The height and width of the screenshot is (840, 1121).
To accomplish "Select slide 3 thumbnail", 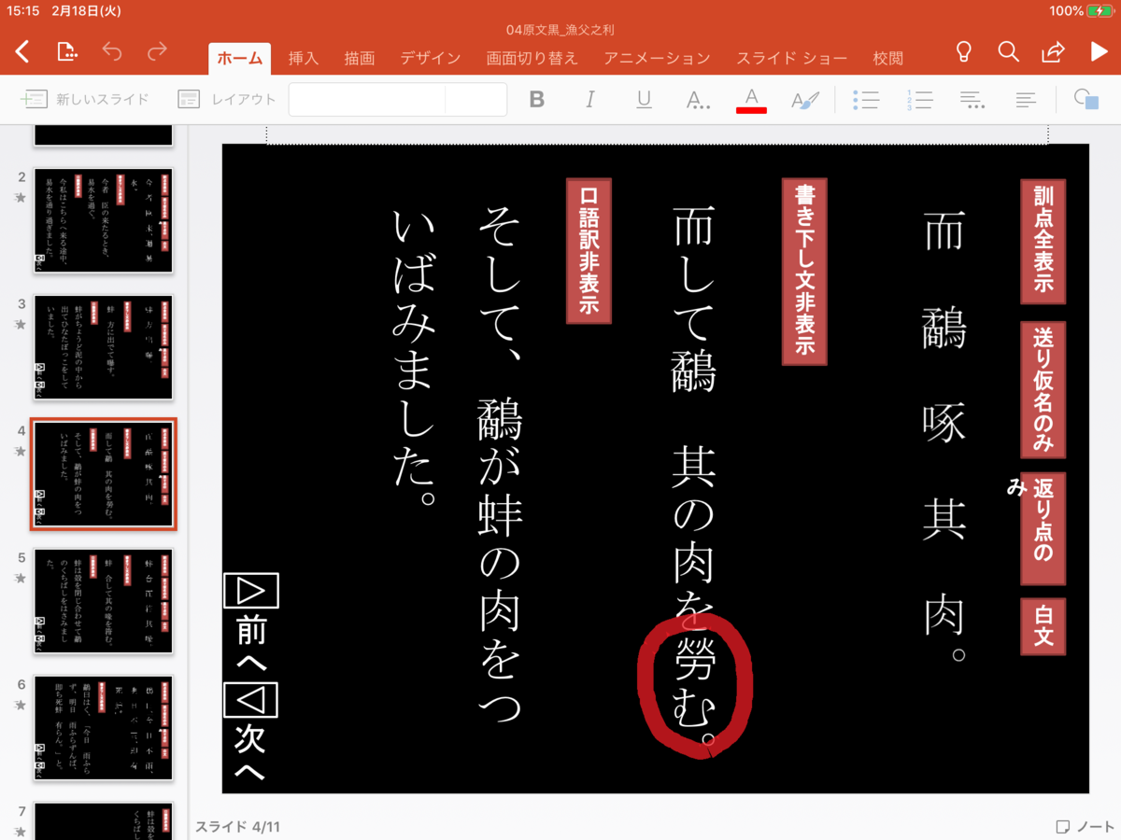I will [x=104, y=347].
